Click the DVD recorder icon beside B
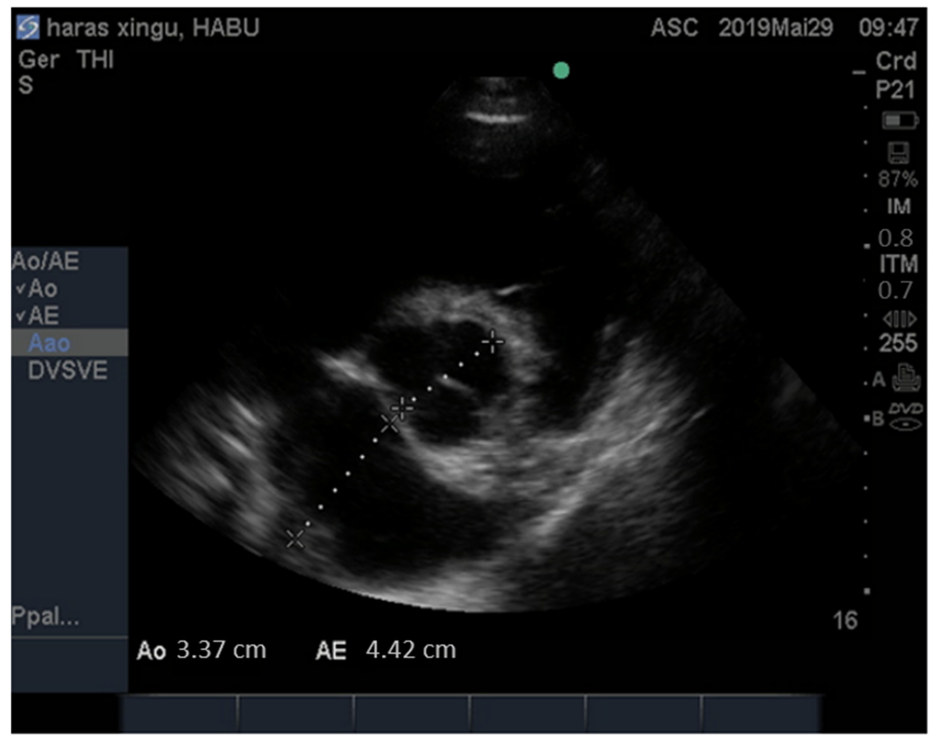Image resolution: width=940 pixels, height=746 pixels. coord(905,417)
